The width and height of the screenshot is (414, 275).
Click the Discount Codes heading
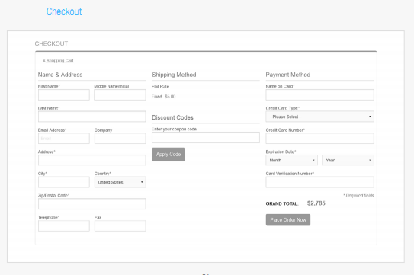(172, 117)
